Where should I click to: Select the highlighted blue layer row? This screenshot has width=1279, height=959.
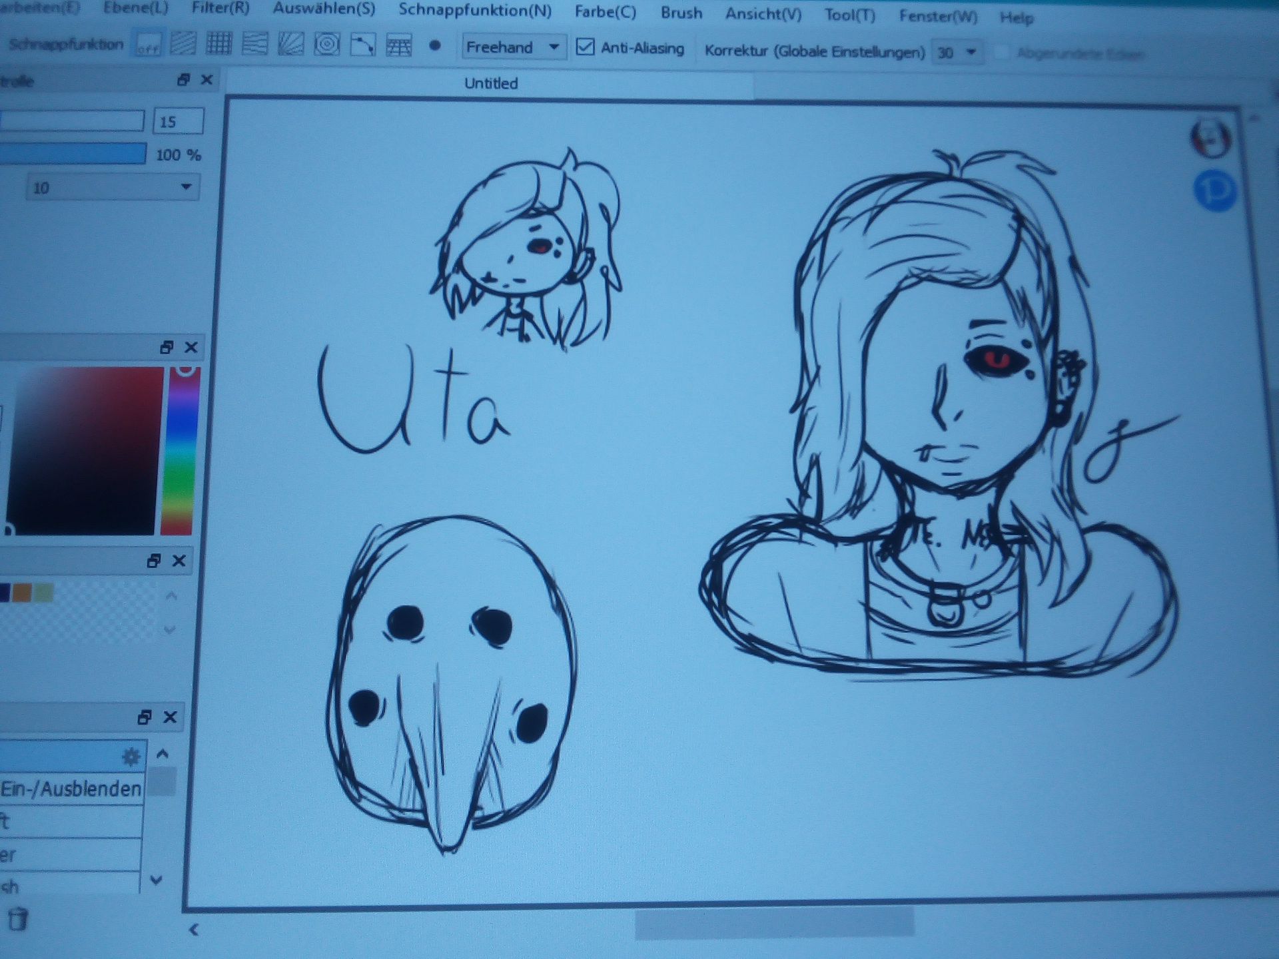(72, 757)
